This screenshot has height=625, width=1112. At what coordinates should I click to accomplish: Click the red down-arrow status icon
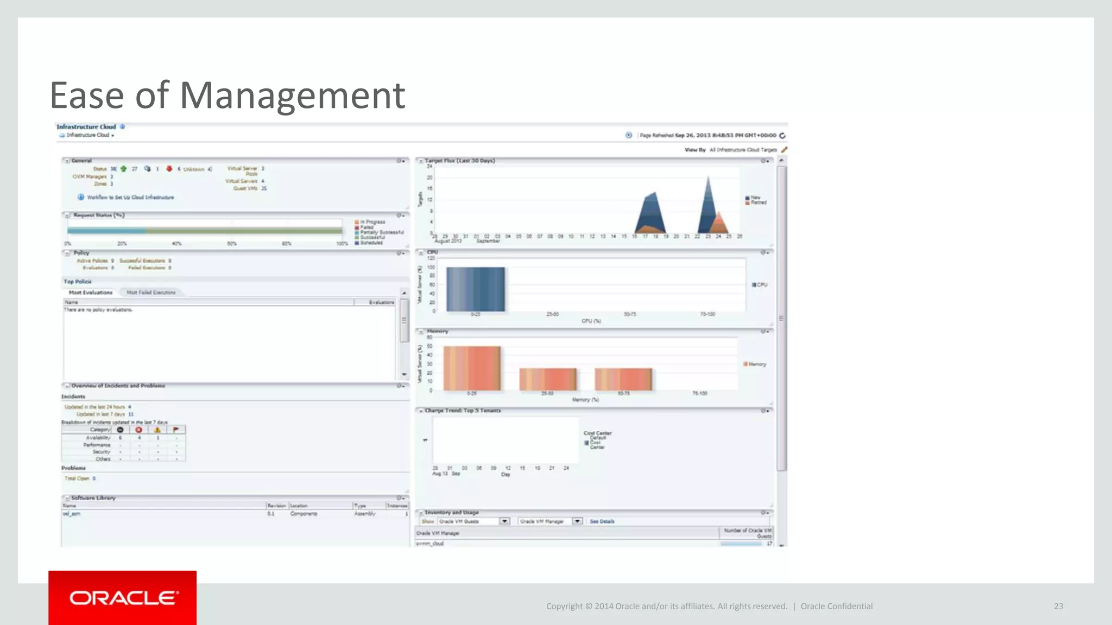click(x=169, y=169)
